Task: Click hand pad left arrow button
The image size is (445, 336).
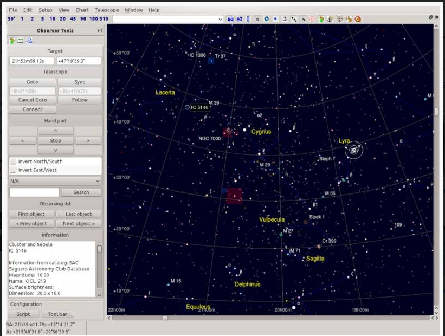Action: pyautogui.click(x=22, y=140)
